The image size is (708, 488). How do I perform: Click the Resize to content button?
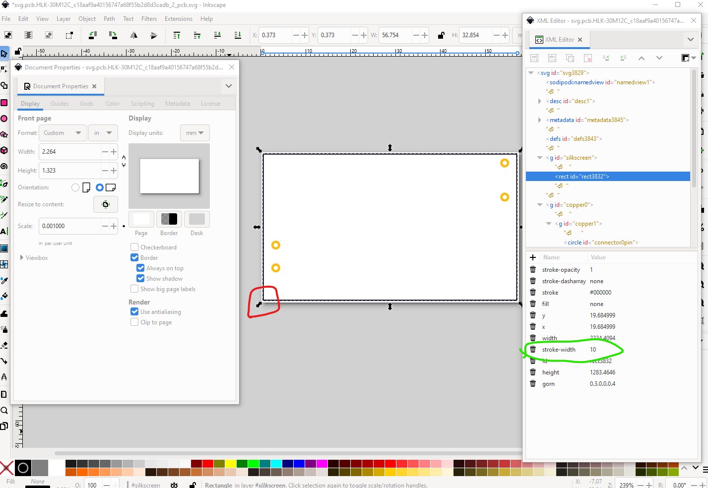pos(106,204)
